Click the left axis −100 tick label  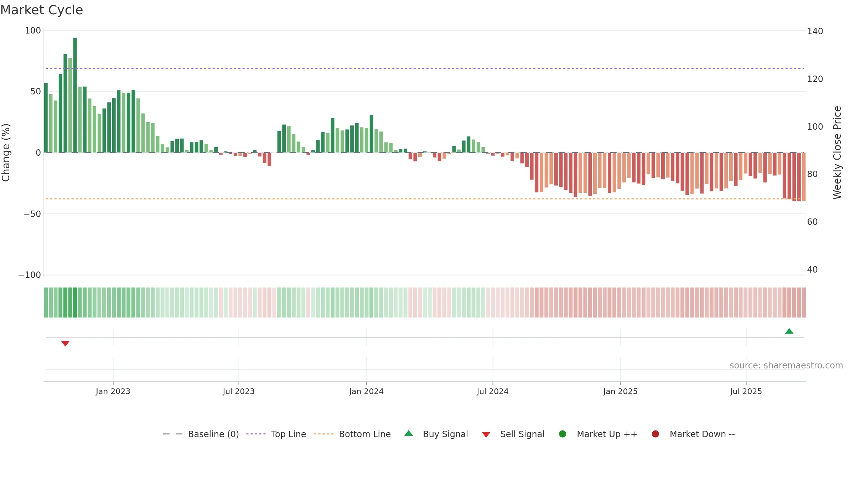pyautogui.click(x=30, y=275)
